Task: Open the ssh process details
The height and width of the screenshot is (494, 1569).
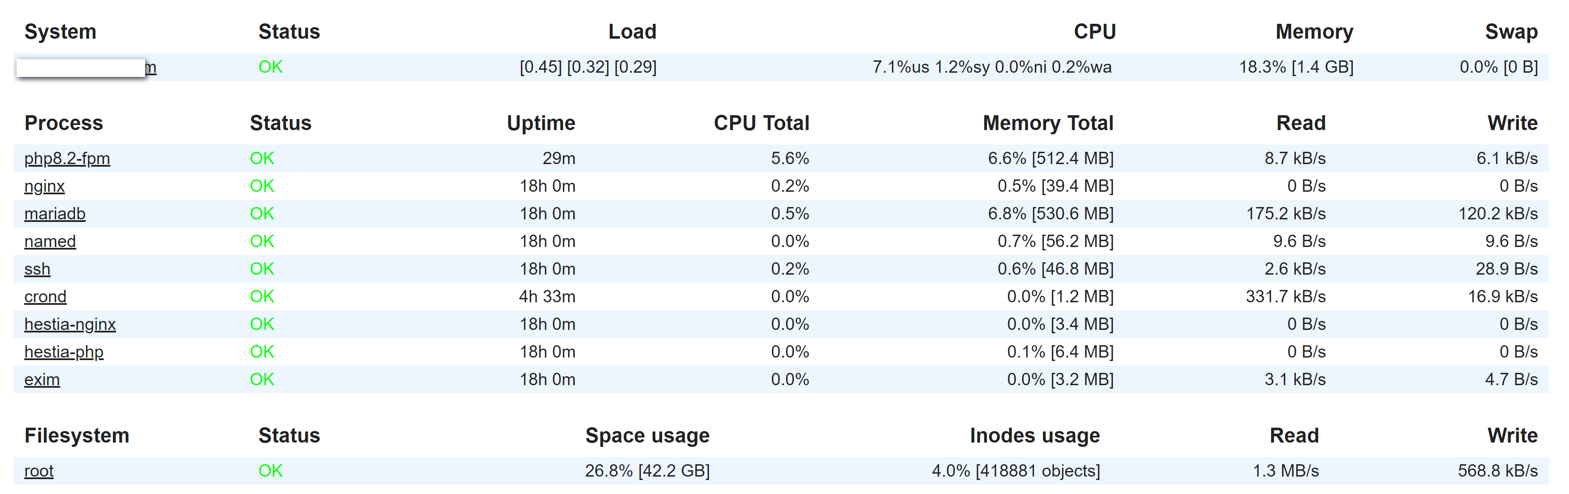Action: [37, 269]
